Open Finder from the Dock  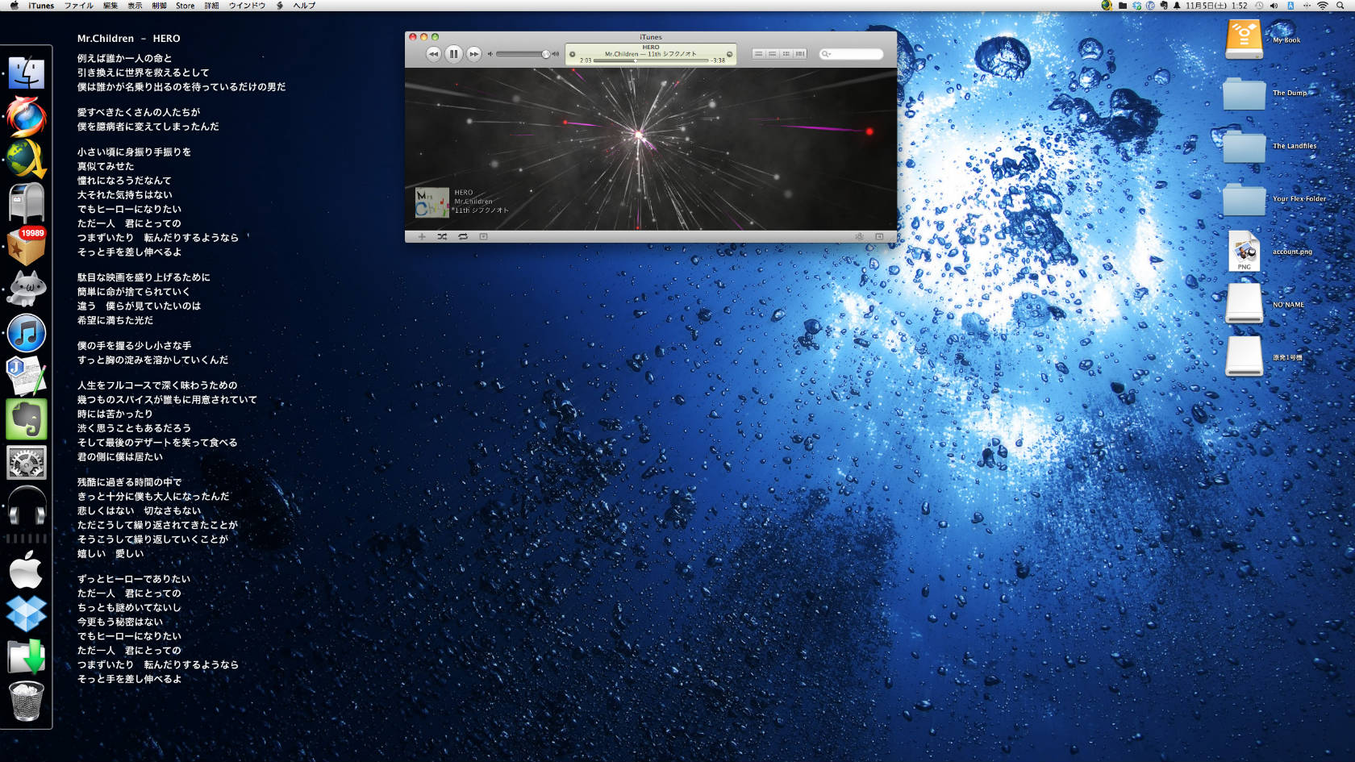[x=26, y=73]
